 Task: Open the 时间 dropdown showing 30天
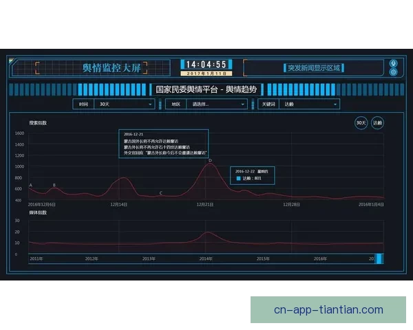pos(125,104)
